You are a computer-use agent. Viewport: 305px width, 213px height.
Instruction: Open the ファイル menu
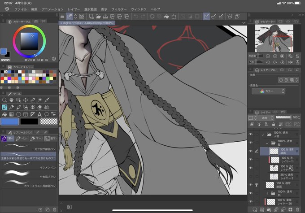21,9
